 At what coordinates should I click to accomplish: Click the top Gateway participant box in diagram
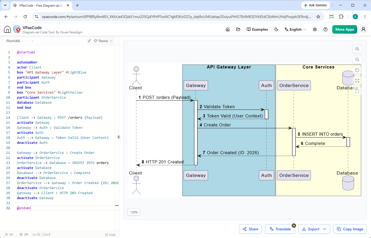pos(196,85)
